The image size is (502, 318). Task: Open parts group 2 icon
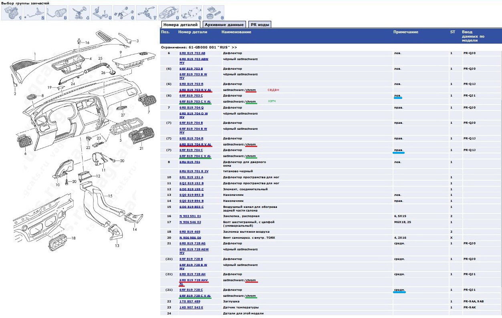click(x=34, y=13)
